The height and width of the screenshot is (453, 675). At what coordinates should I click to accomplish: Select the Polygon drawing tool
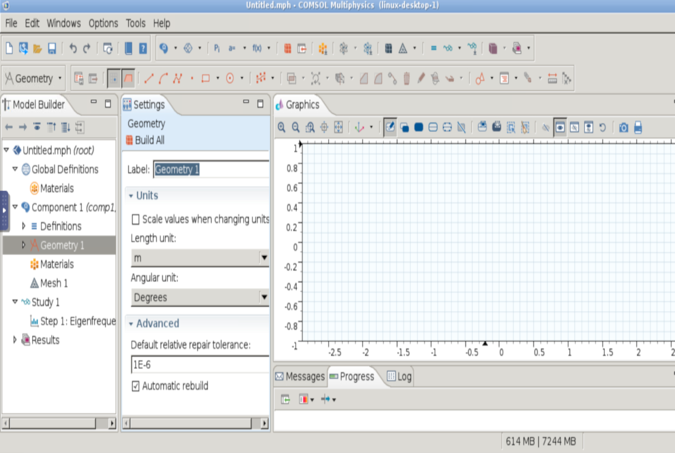tap(177, 78)
